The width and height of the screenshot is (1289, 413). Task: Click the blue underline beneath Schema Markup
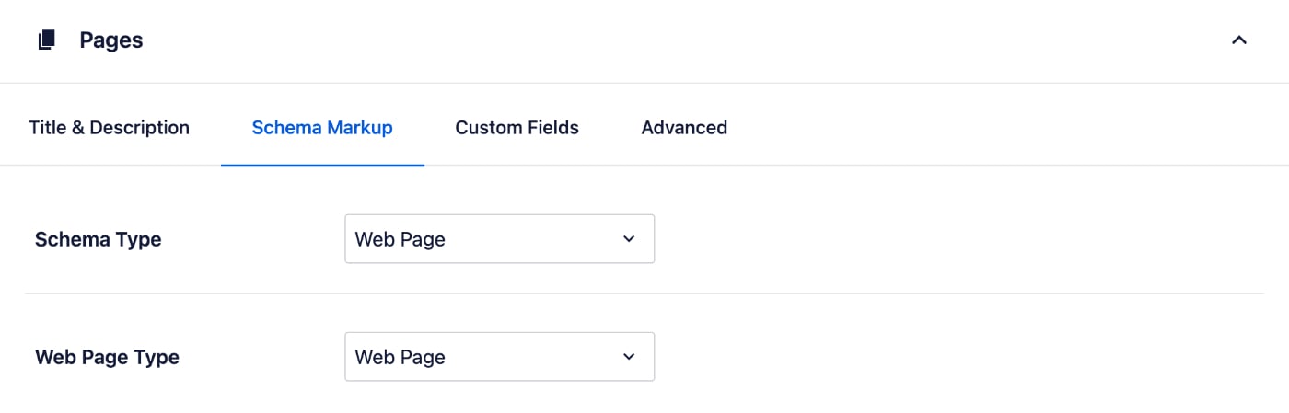(x=322, y=165)
